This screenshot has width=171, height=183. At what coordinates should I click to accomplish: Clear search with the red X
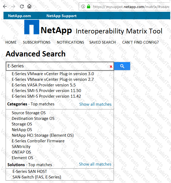click(111, 66)
